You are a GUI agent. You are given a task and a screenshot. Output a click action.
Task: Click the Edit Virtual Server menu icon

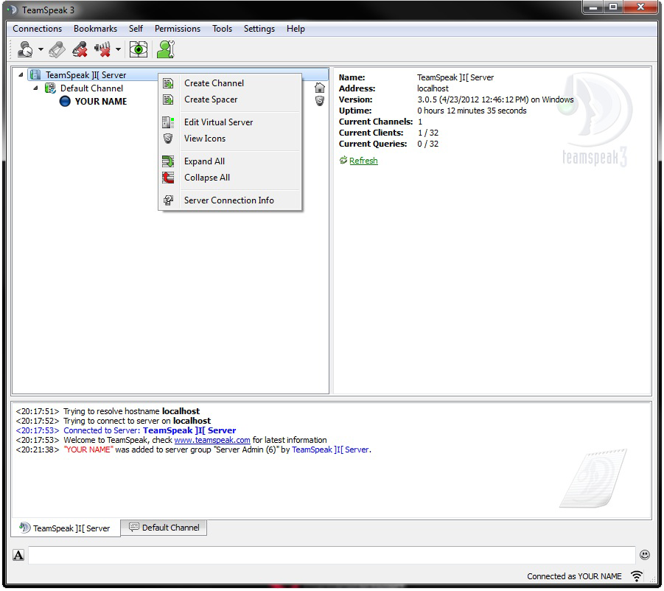click(168, 122)
